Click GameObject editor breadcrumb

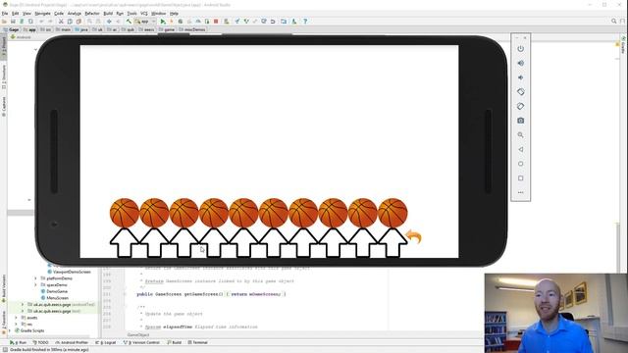[138, 334]
